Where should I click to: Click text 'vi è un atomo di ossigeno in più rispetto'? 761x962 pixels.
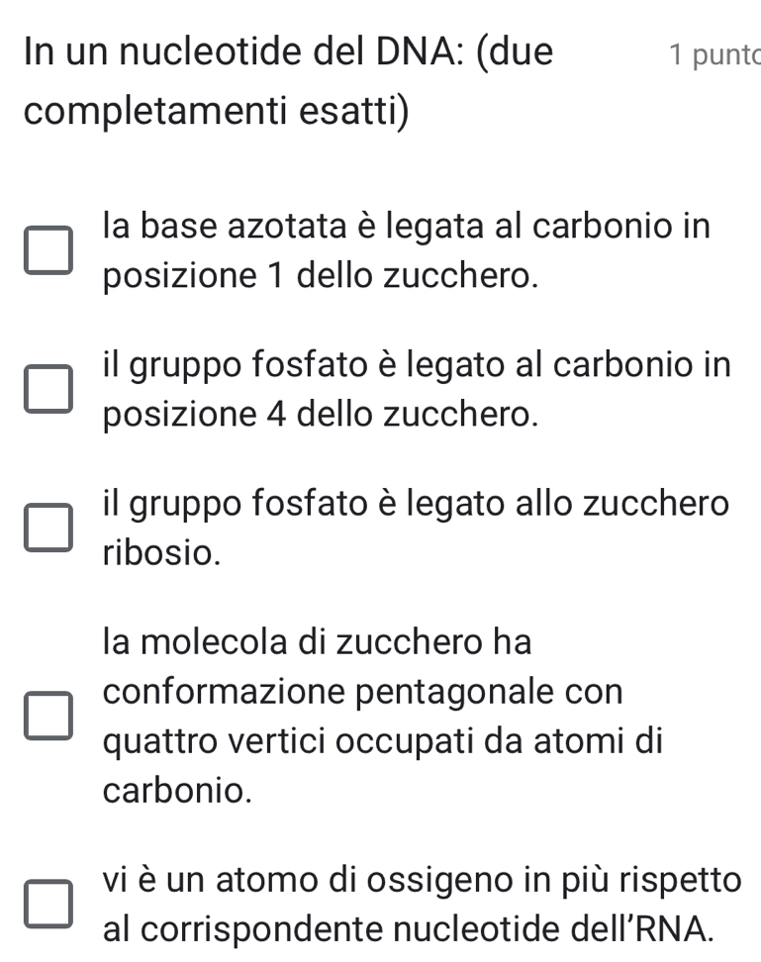coord(421,879)
